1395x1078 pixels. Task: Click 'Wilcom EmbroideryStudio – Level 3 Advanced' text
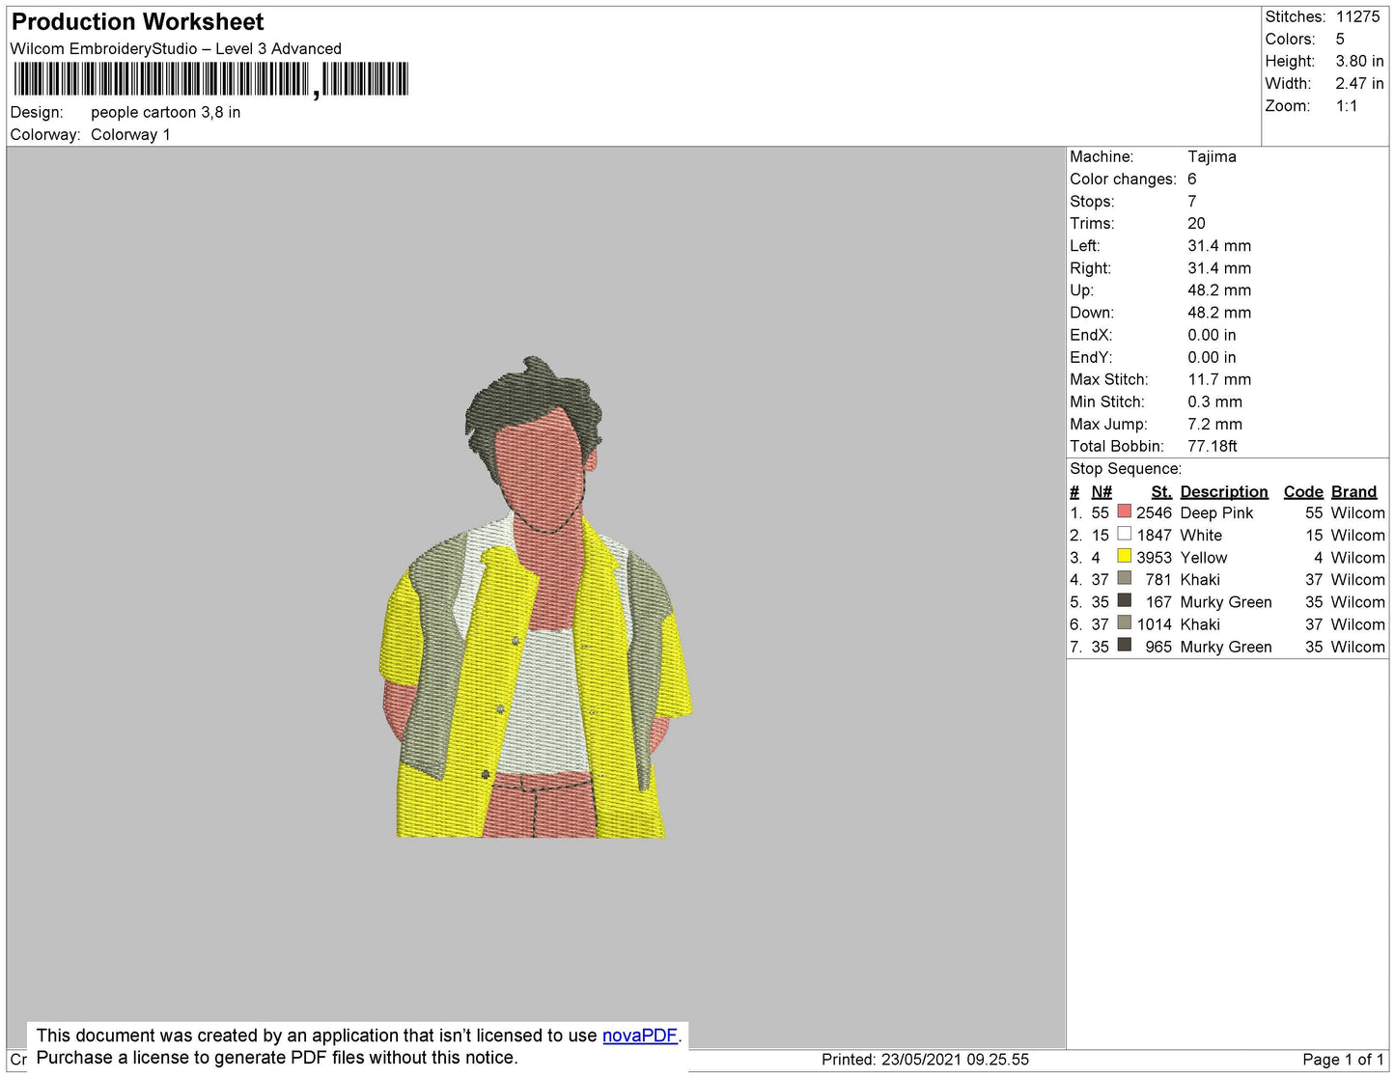pos(176,49)
